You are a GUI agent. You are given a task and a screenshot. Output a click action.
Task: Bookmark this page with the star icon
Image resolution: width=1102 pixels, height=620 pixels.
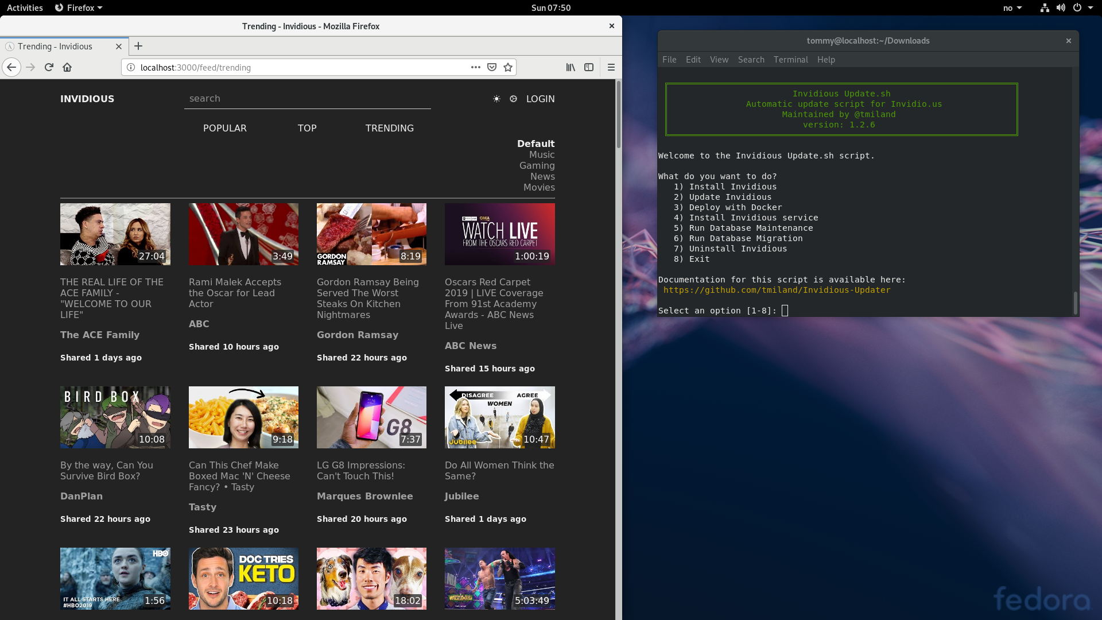(x=508, y=67)
